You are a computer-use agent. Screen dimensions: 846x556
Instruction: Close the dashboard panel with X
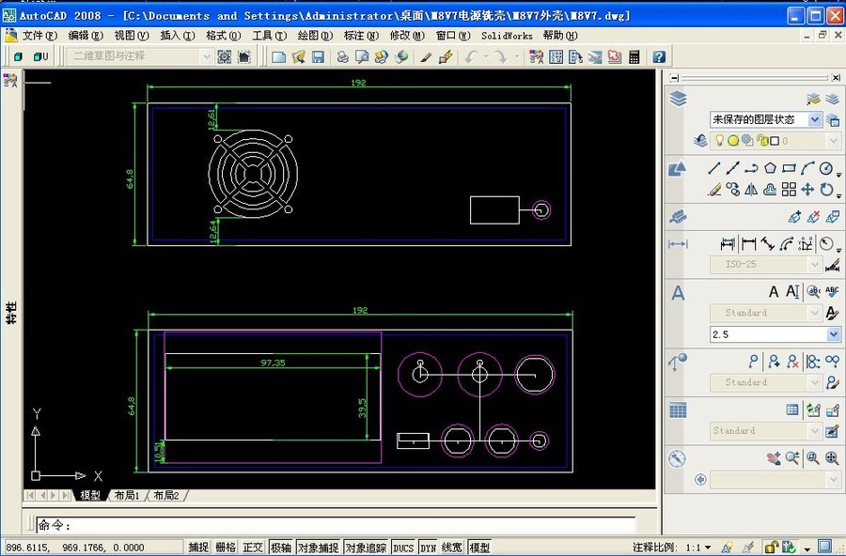point(836,78)
